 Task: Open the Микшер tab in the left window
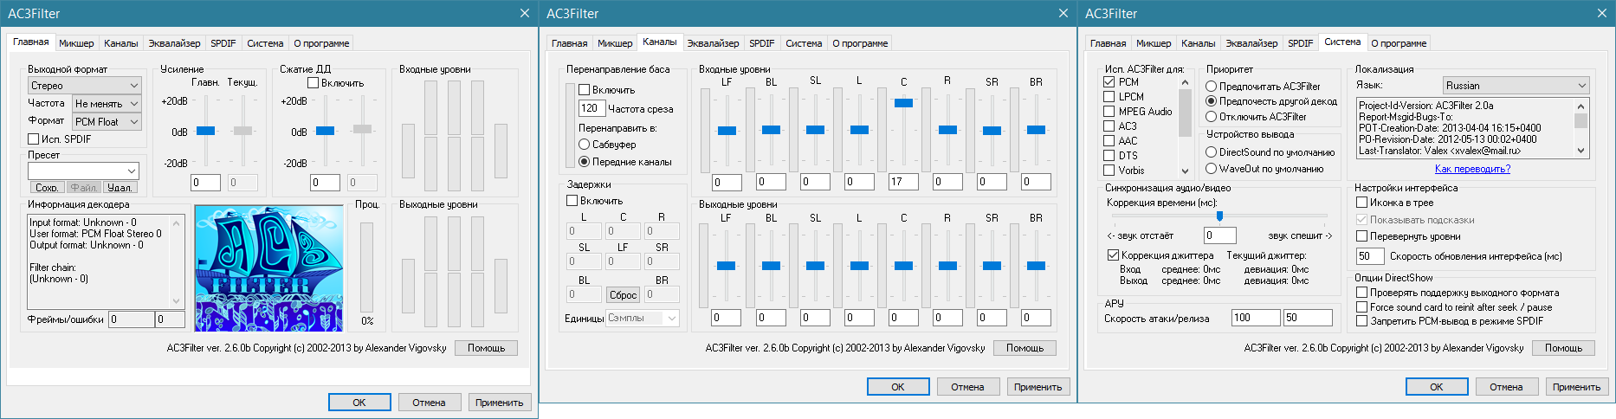pos(76,43)
